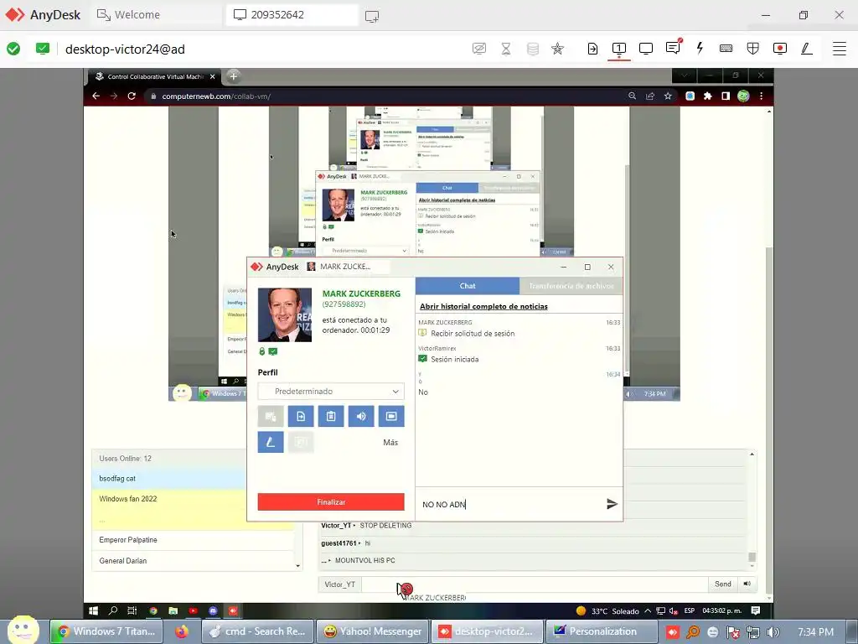Select Control Collaborative Virtual Machine browser tab
The width and height of the screenshot is (858, 644).
[x=155, y=76]
